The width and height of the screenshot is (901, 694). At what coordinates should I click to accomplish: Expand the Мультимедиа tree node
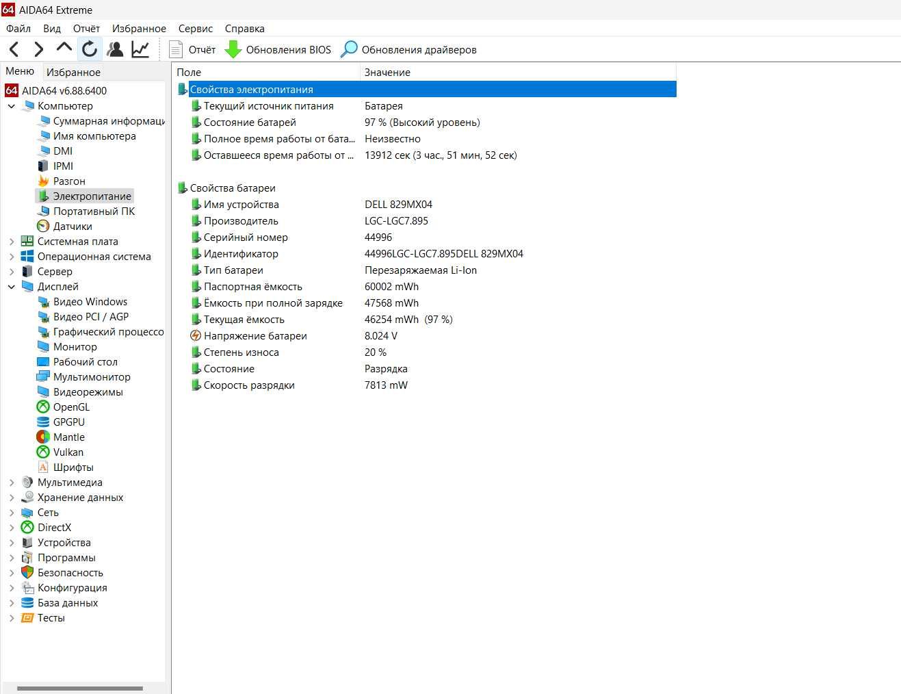[x=12, y=483]
